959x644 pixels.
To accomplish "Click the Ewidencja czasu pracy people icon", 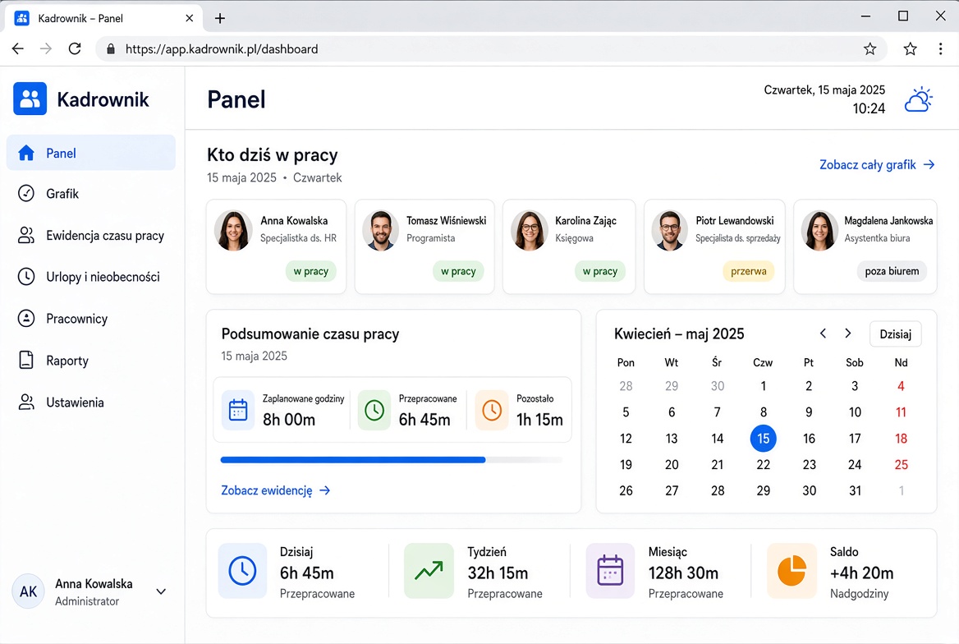I will coord(26,235).
